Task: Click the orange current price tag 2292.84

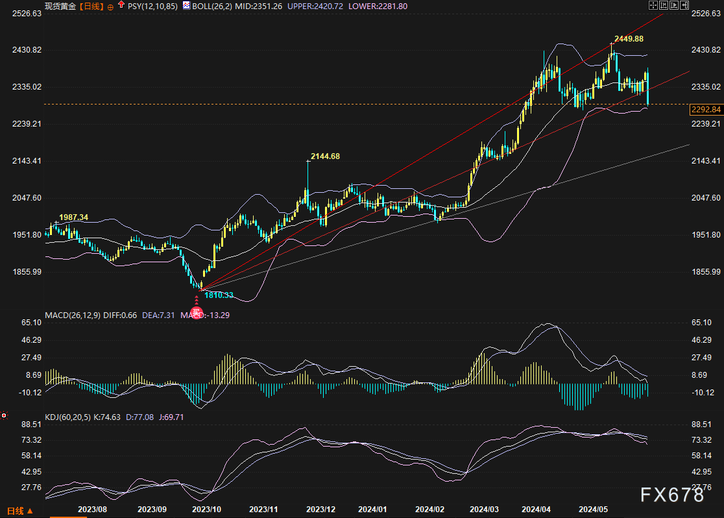Action: pos(706,110)
